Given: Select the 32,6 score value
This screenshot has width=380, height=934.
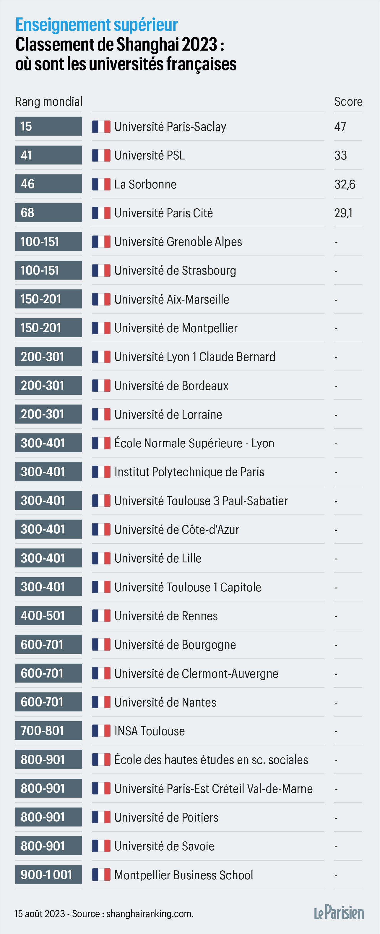Looking at the screenshot, I should pyautogui.click(x=345, y=184).
